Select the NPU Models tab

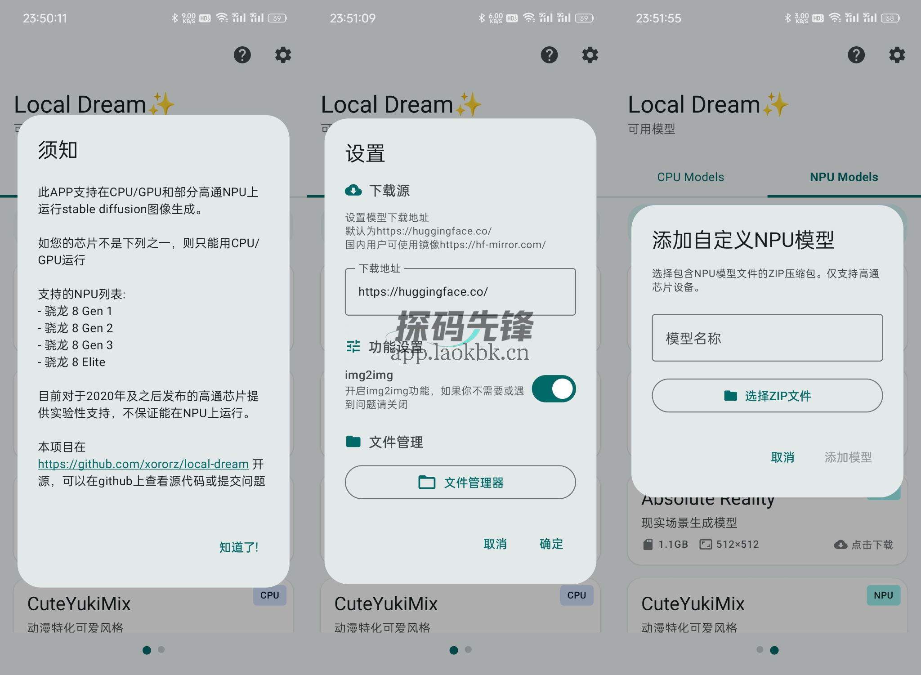point(844,177)
